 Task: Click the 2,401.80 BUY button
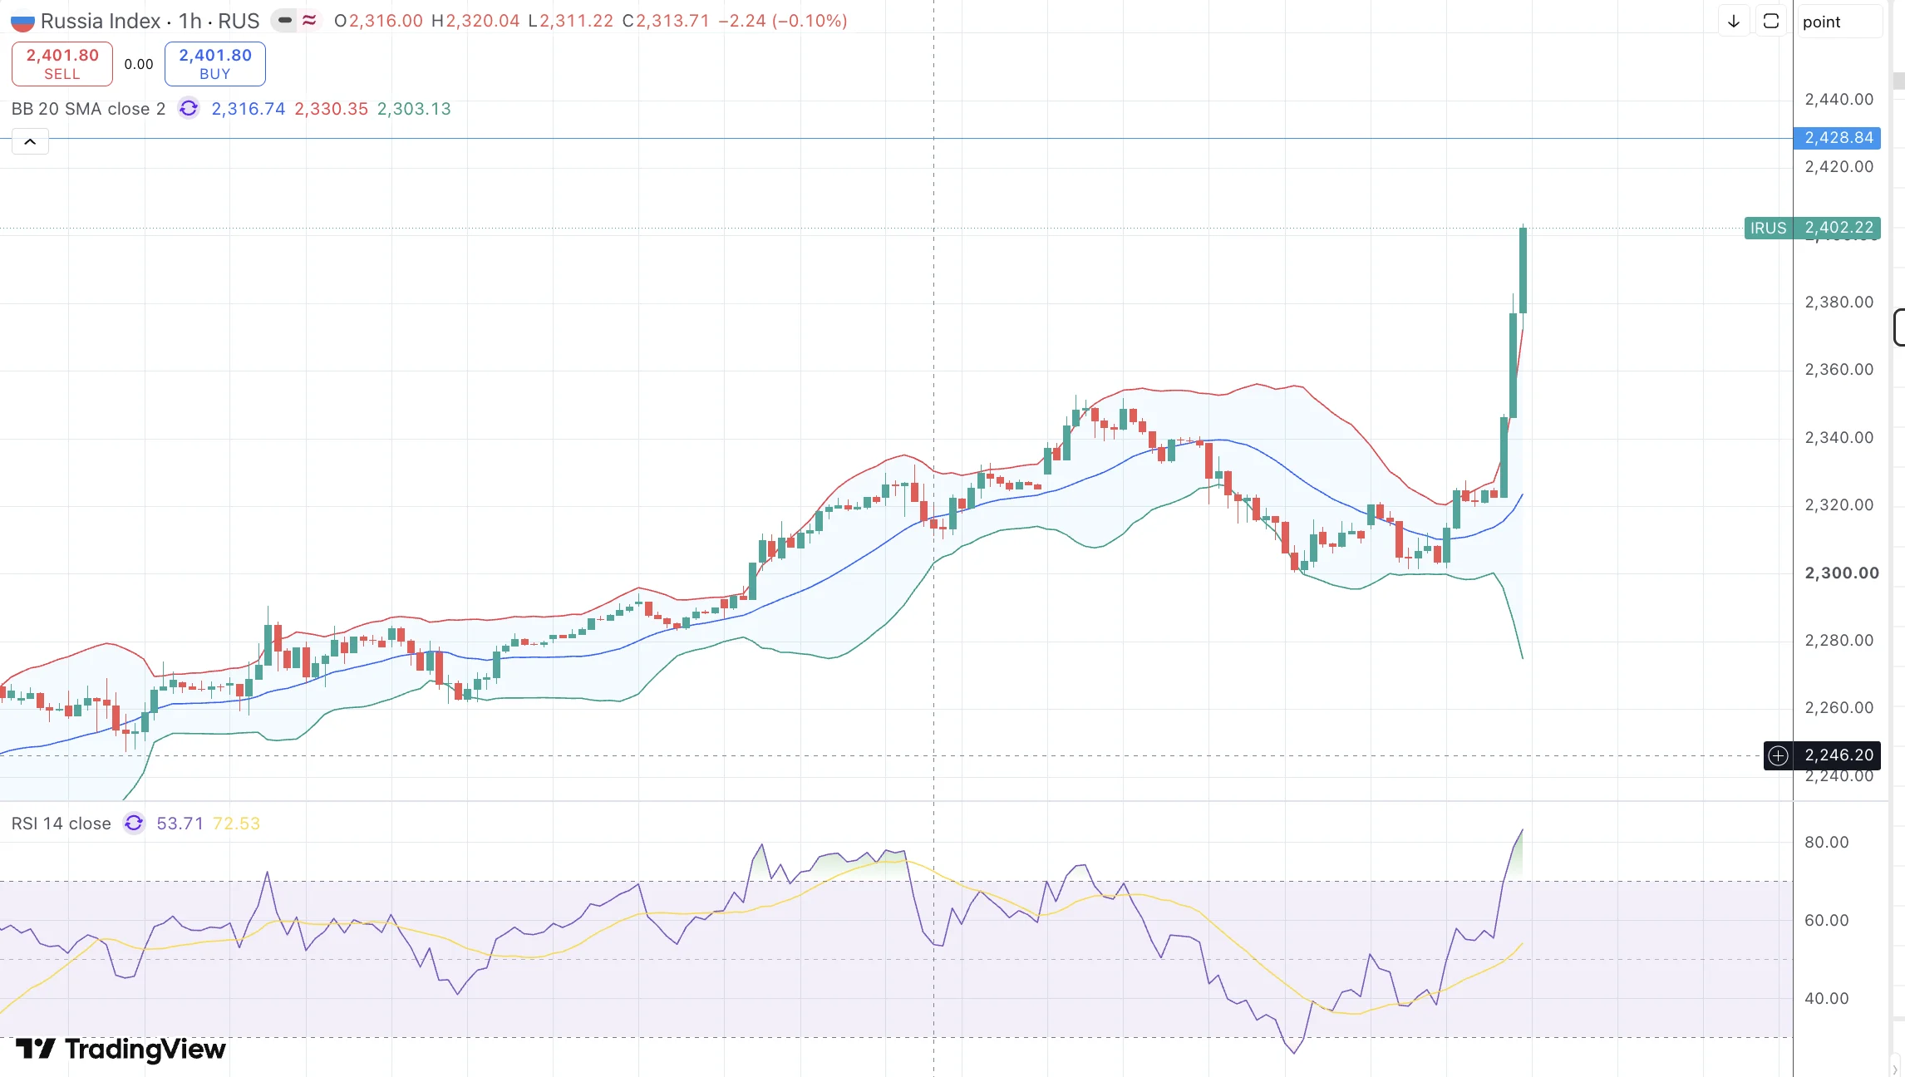(x=215, y=64)
